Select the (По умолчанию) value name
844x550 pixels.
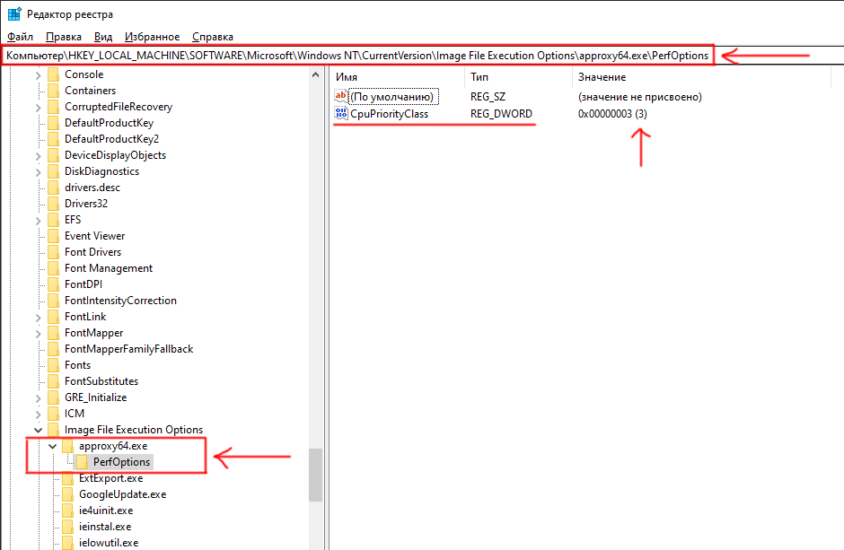392,97
